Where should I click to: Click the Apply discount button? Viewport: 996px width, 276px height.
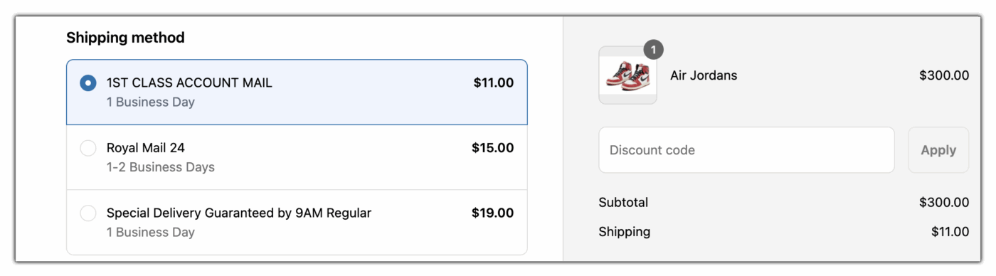pos(938,150)
